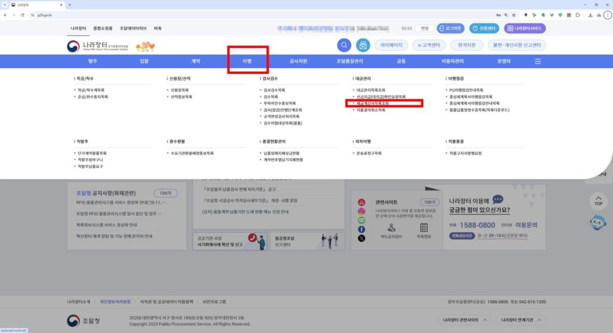Open the browser tab list arrow
This screenshot has height=333, width=613.
(x=4, y=5)
